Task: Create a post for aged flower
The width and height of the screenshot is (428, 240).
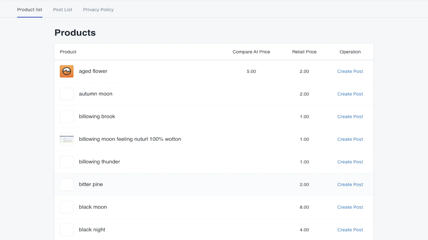Action: pos(350,71)
